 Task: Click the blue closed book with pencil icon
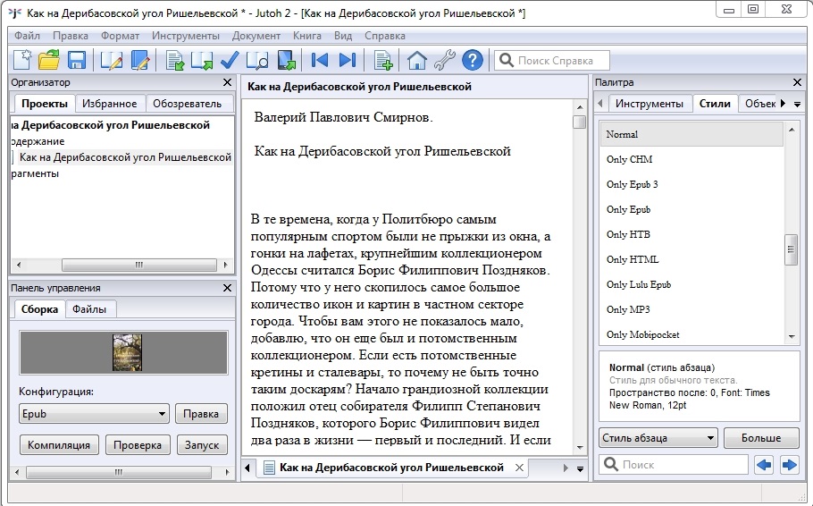pos(140,60)
